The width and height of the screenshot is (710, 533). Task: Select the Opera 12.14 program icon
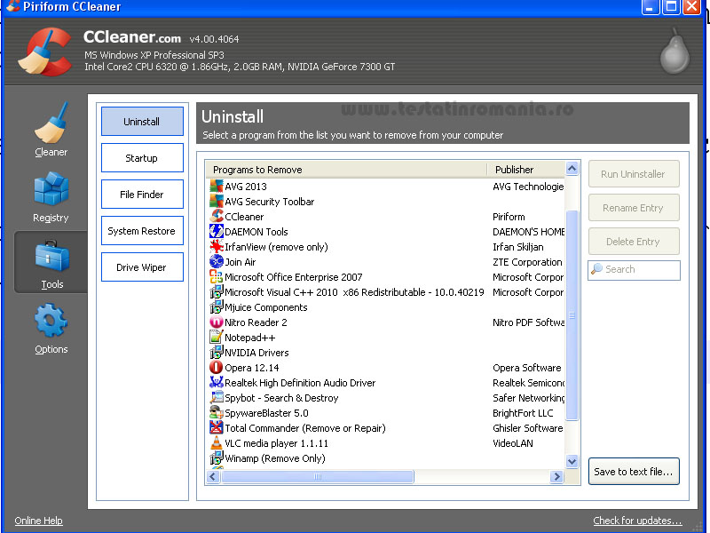pyautogui.click(x=217, y=368)
